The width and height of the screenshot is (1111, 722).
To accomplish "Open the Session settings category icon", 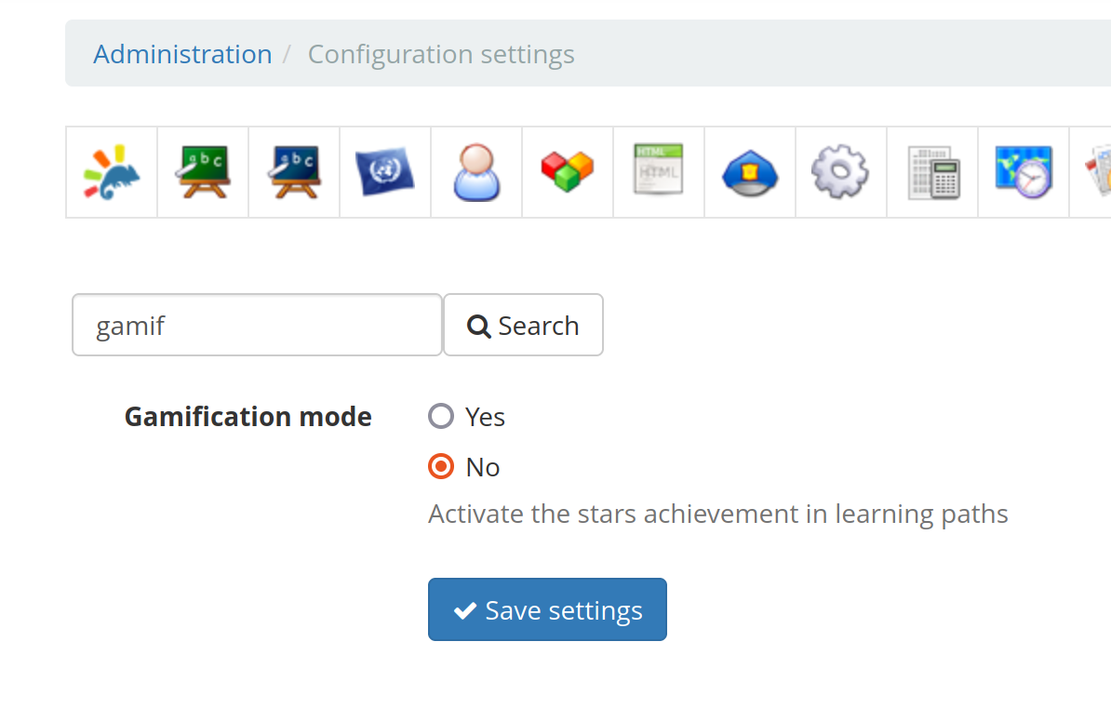I will tap(293, 172).
